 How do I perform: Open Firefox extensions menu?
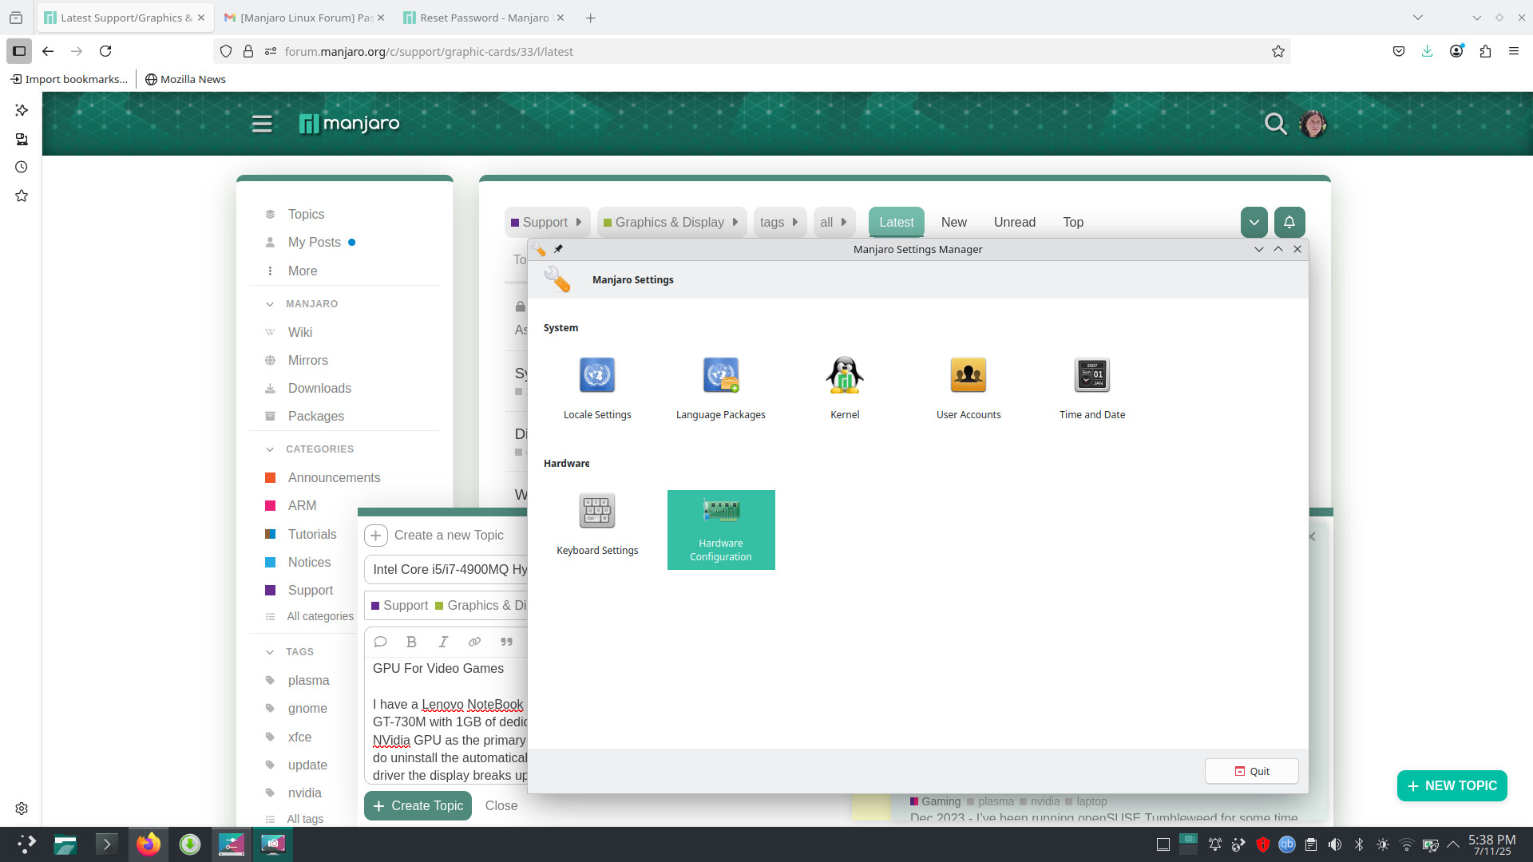(1485, 51)
